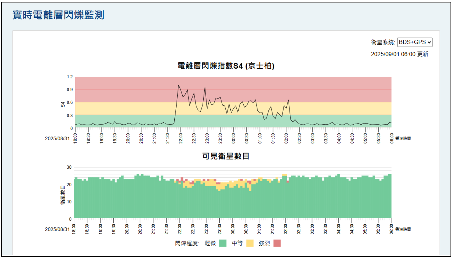
Task: Click the page heading 實時電離層閃爍監測
Action: 58,15
